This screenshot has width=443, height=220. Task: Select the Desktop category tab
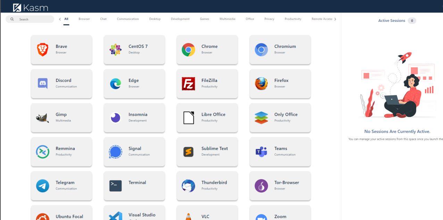point(155,19)
